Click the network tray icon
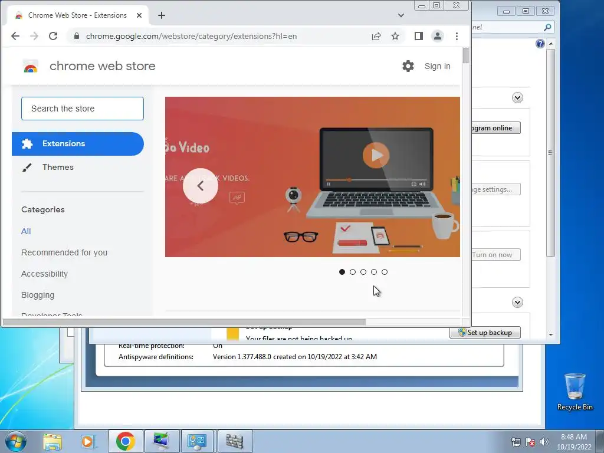The height and width of the screenshot is (453, 604). pos(516,442)
